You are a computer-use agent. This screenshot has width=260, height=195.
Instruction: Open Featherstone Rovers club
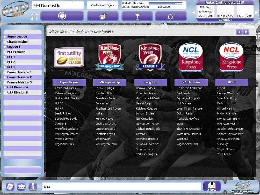(x=109, y=109)
